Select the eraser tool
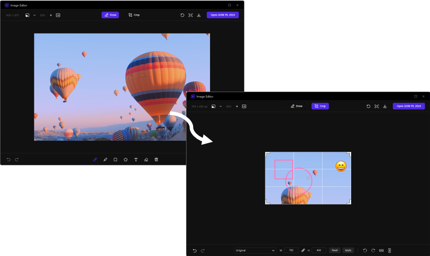The image size is (430, 256). 146,159
